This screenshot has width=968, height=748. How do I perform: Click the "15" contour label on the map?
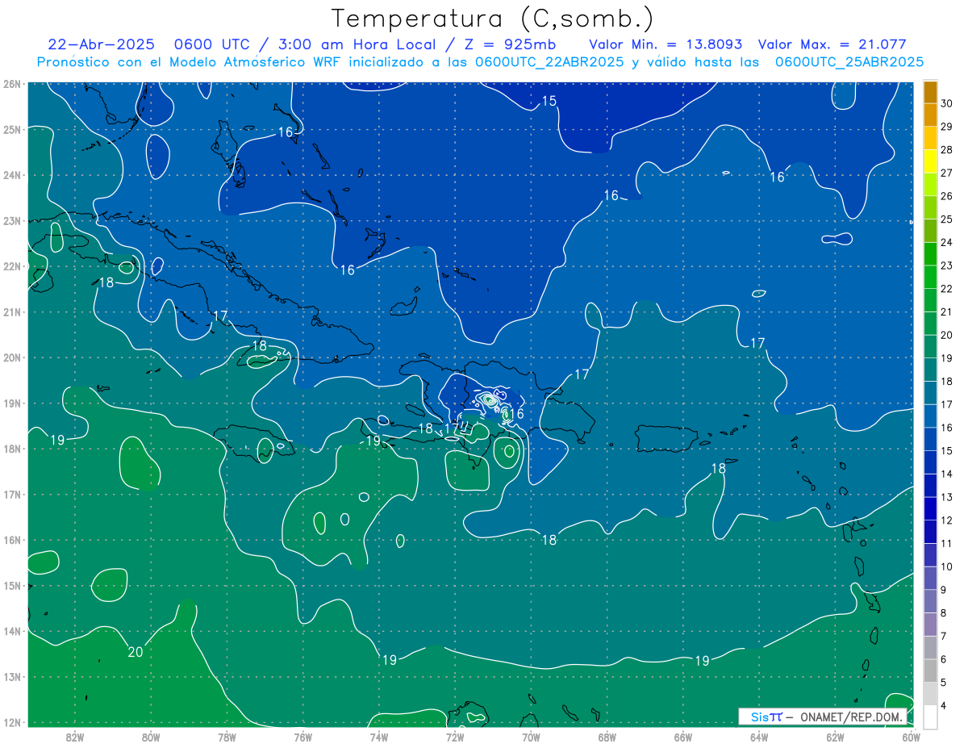click(549, 101)
